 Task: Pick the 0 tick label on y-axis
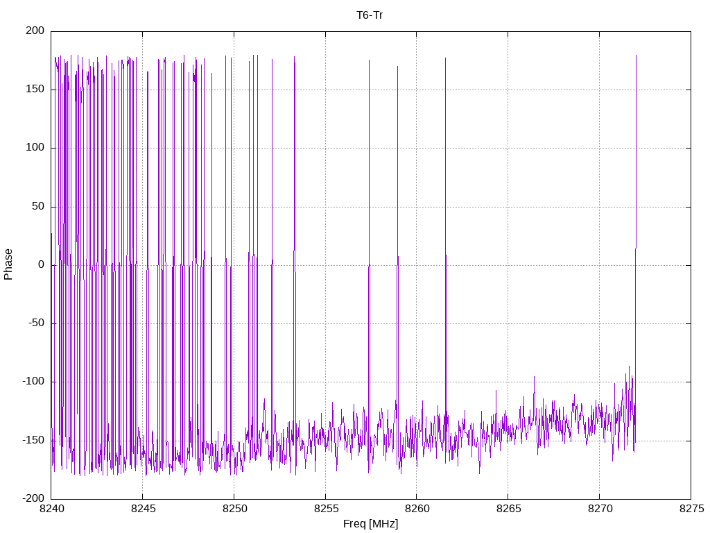pos(41,264)
